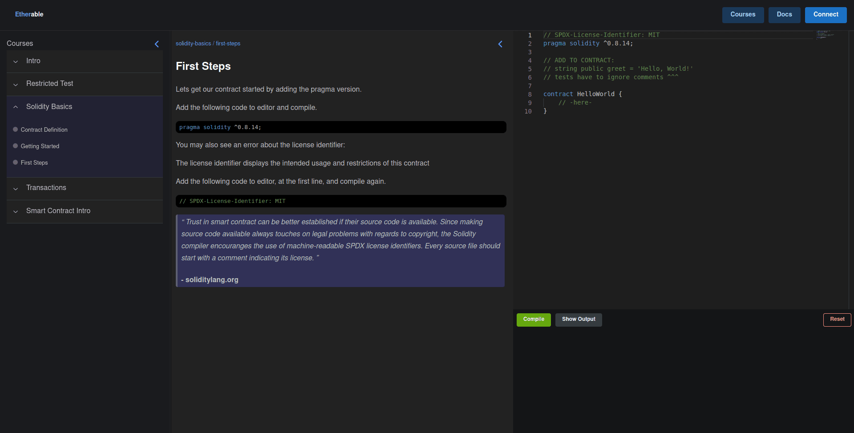Click the code editor minimap

point(825,35)
